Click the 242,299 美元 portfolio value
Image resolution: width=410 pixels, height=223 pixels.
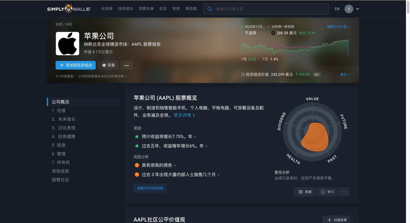coord(282,74)
